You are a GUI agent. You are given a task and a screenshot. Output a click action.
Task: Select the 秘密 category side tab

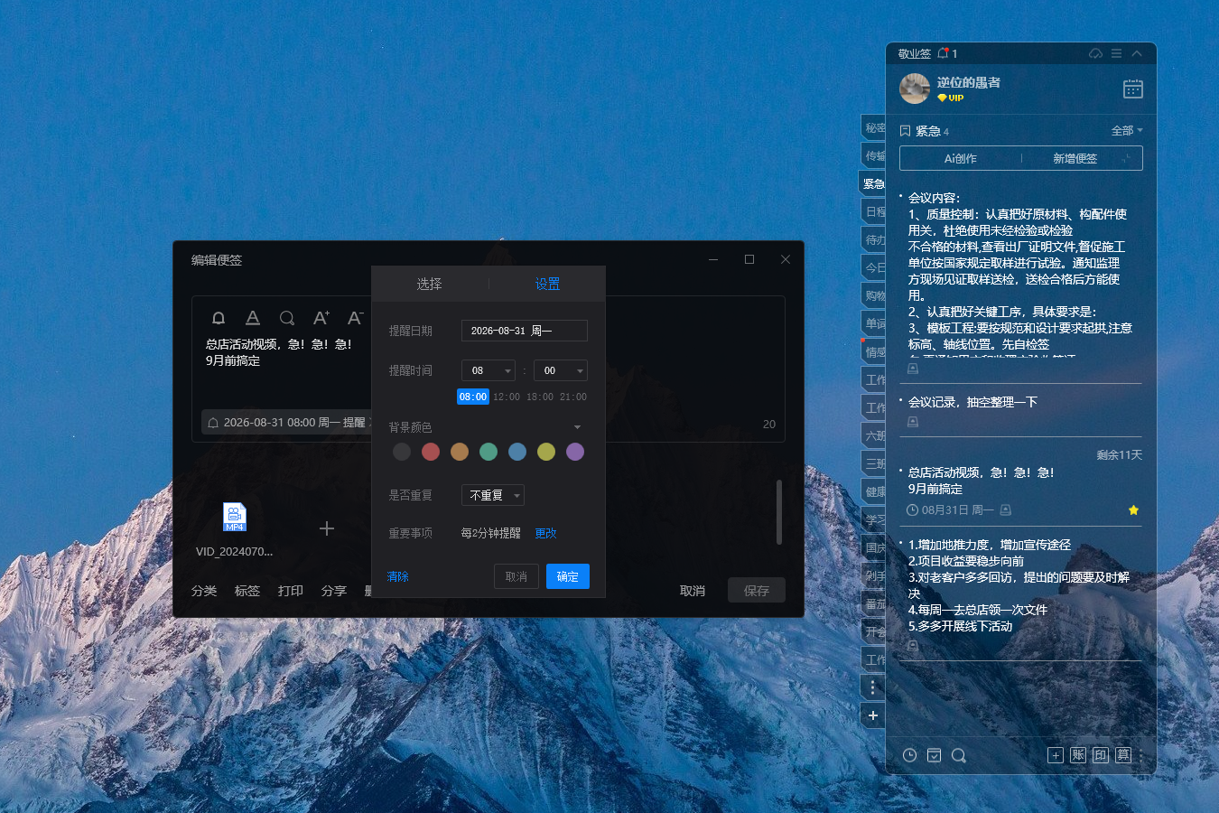pyautogui.click(x=873, y=127)
